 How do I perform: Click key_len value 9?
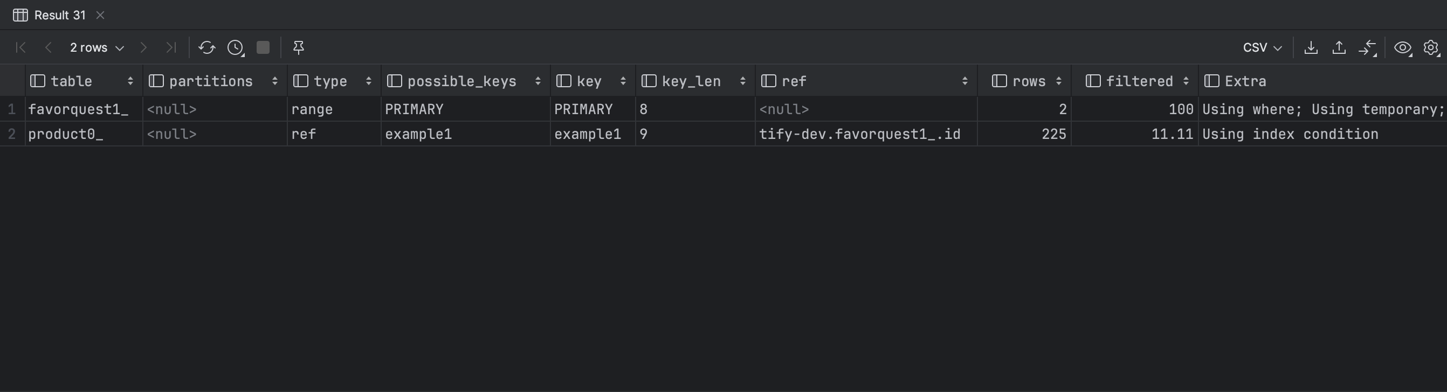pyautogui.click(x=695, y=134)
